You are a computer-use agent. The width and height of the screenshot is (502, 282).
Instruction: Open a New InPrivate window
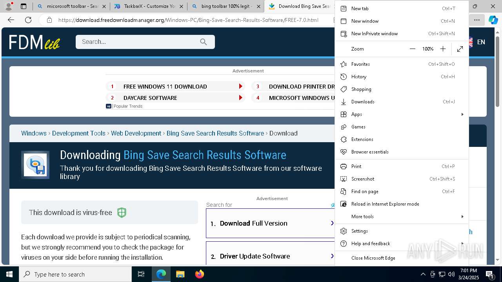pos(402,34)
